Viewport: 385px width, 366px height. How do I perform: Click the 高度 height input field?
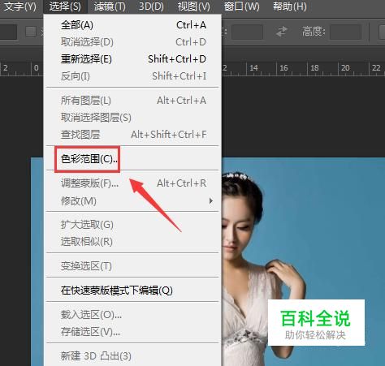point(345,32)
